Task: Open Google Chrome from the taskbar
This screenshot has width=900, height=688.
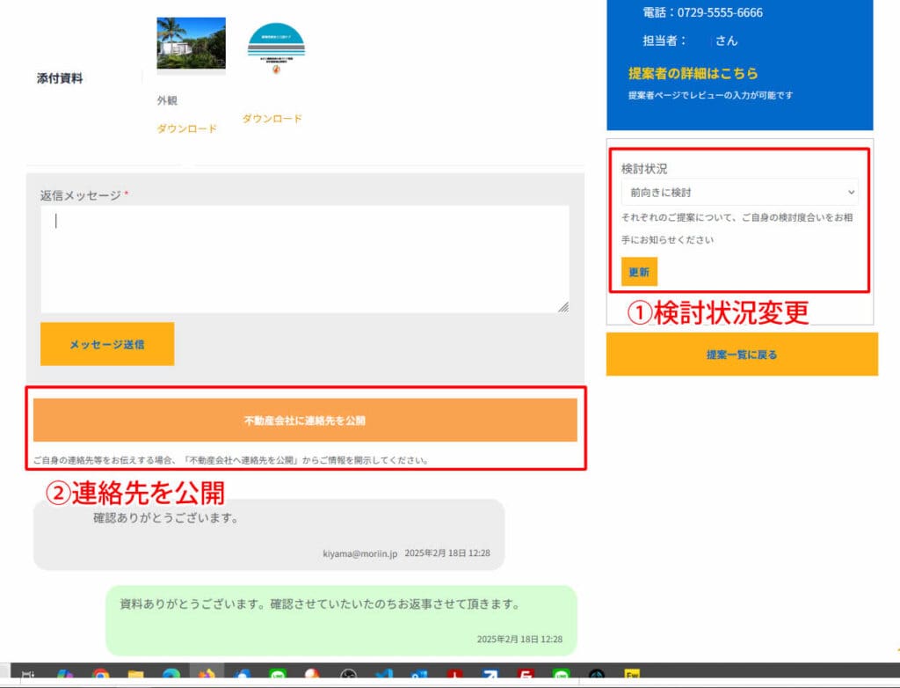Action: pos(100,676)
